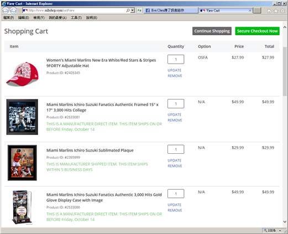Click the Secure Checkout Now button

tap(257, 31)
